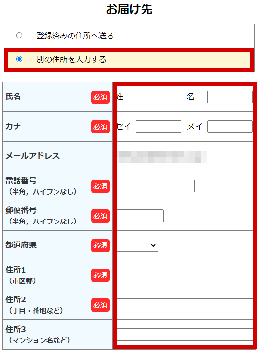Click the 名 first name input field

pyautogui.click(x=230, y=97)
